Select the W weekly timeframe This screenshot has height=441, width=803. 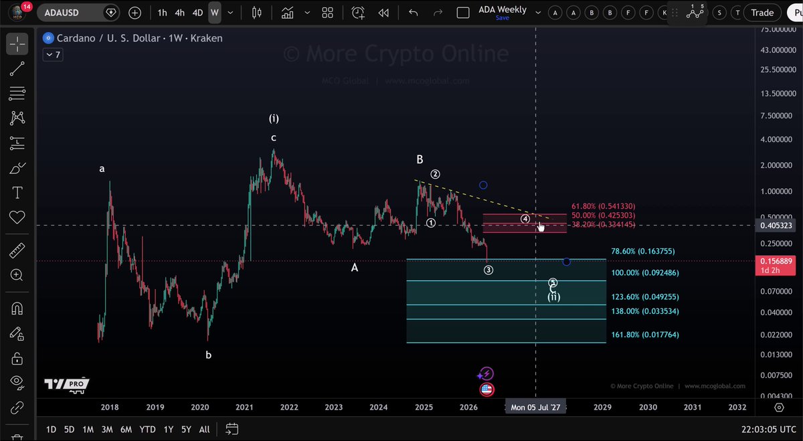click(214, 12)
